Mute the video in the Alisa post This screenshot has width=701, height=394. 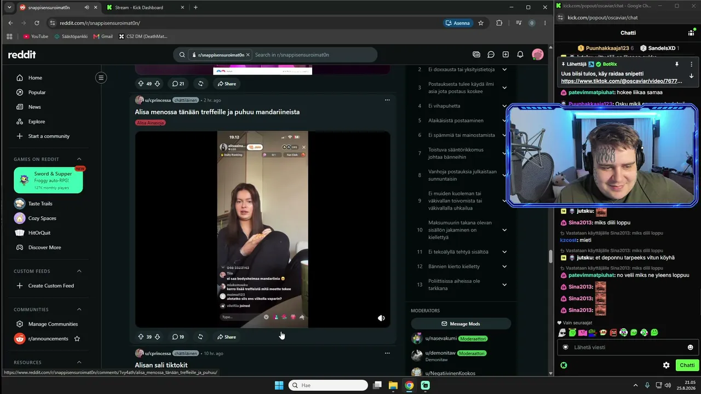(381, 318)
